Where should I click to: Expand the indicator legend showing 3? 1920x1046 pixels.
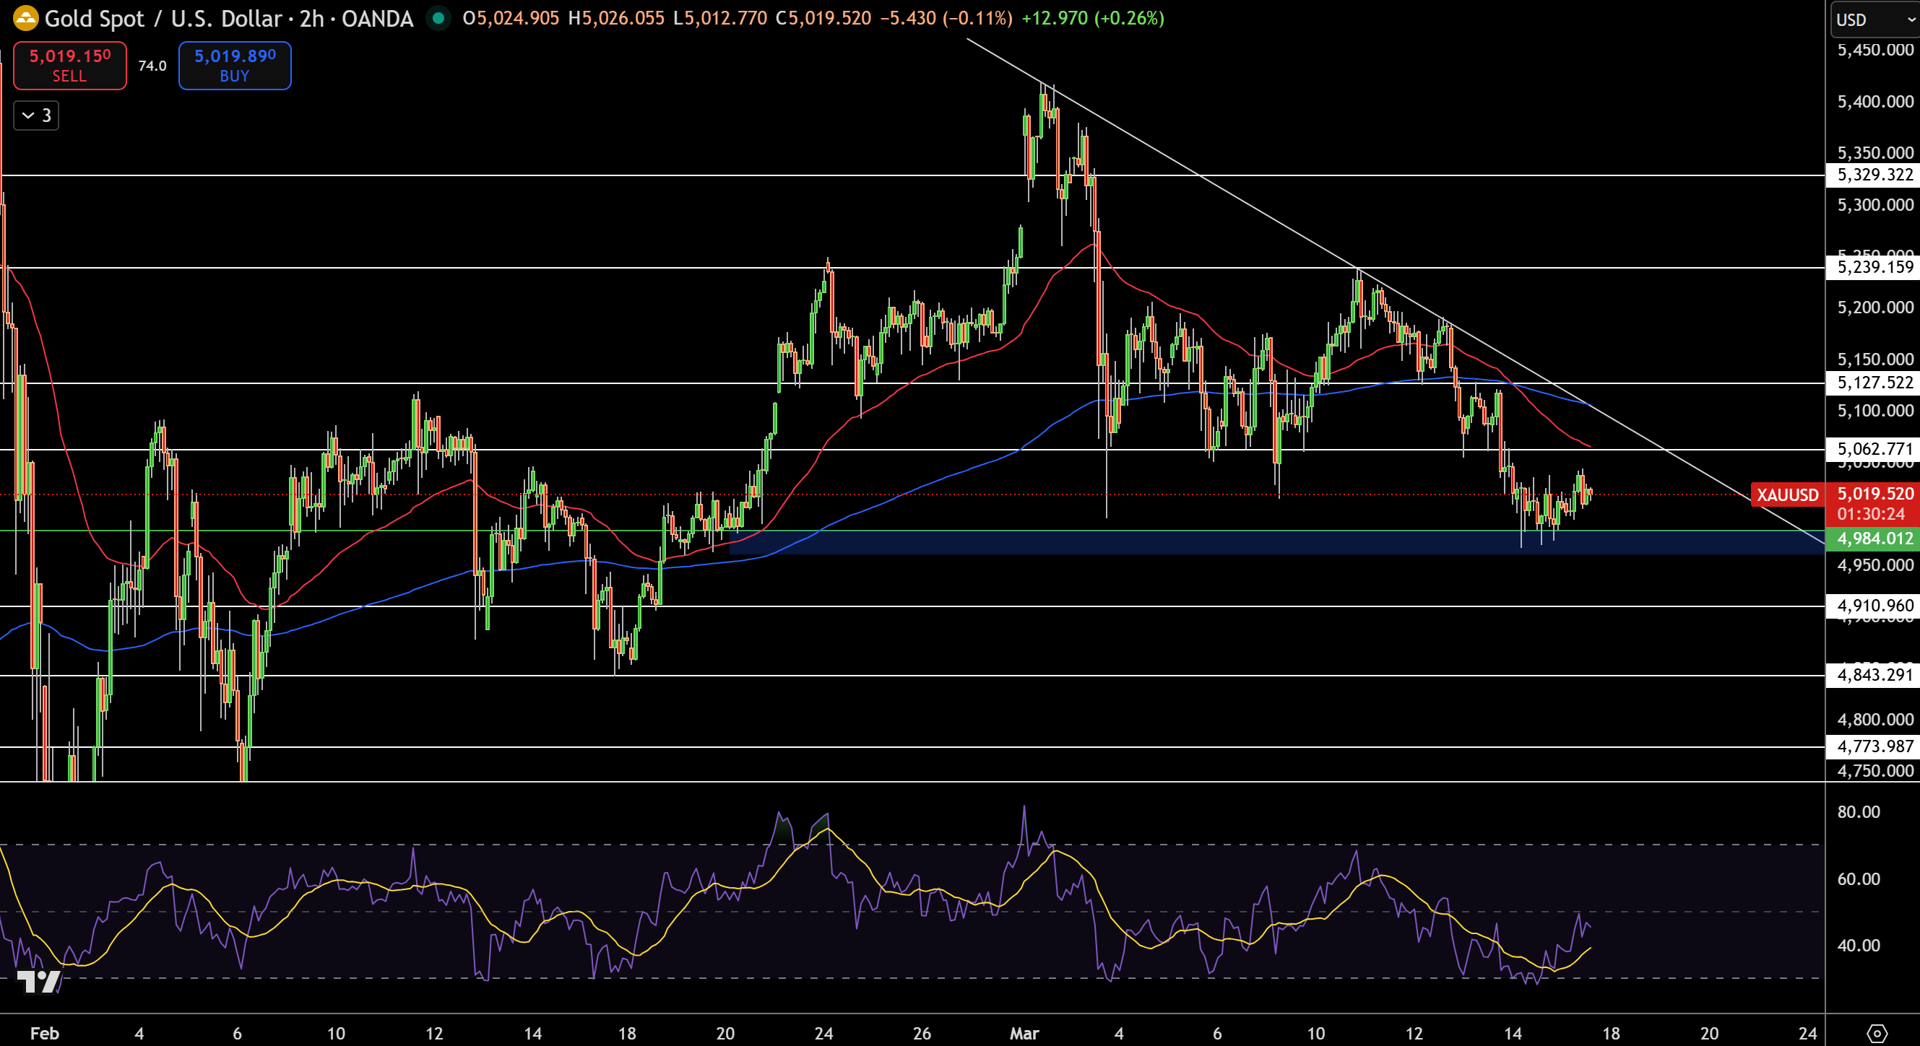tap(36, 116)
